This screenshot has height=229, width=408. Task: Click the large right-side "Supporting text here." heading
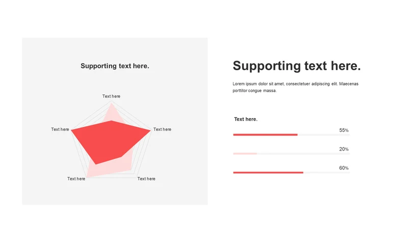297,66
